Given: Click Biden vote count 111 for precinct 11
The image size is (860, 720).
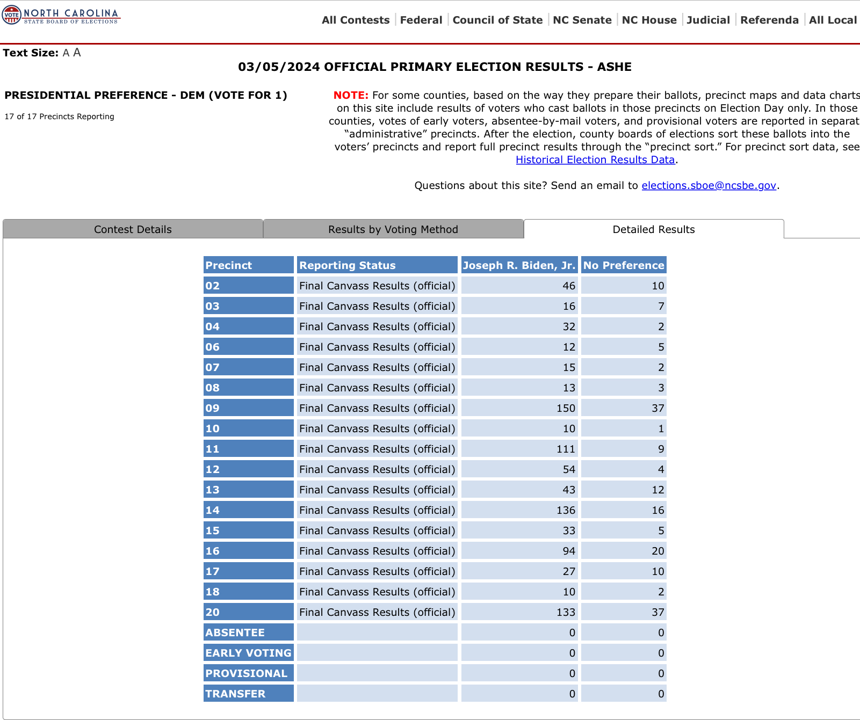Looking at the screenshot, I should click(x=519, y=449).
